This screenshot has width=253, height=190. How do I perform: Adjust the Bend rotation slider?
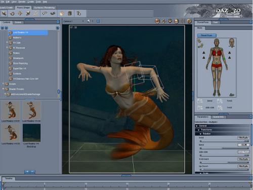[224, 148]
